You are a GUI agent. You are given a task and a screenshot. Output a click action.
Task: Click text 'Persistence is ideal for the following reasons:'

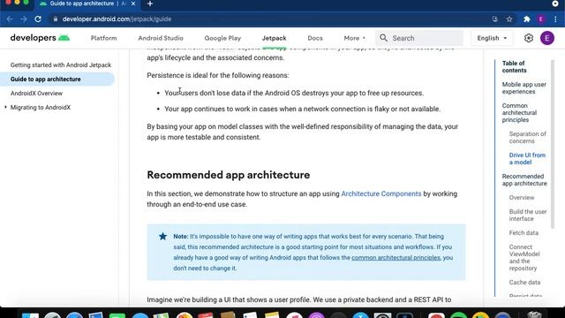coord(218,75)
